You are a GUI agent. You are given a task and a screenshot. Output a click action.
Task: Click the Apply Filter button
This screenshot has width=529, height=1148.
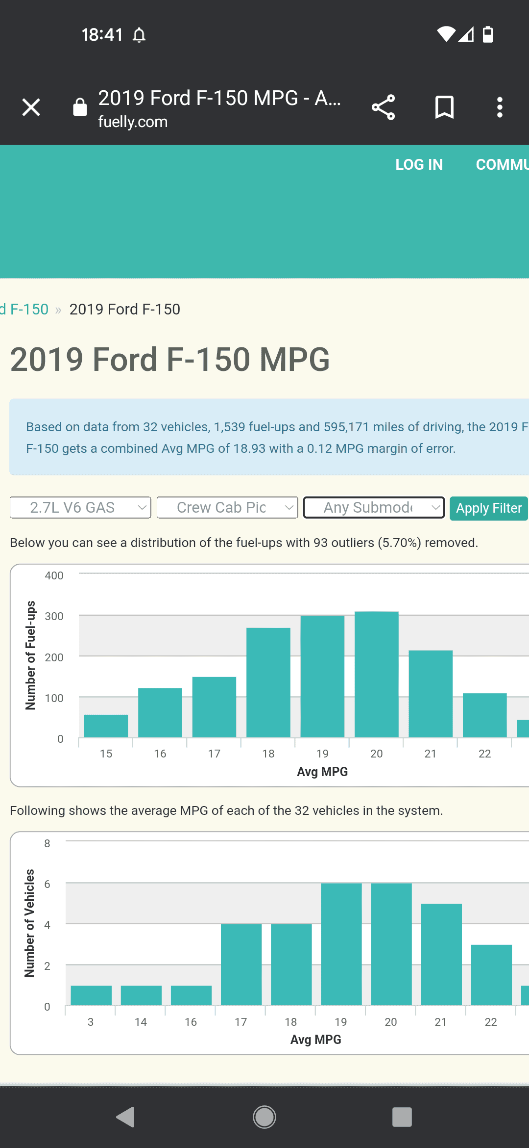click(489, 508)
